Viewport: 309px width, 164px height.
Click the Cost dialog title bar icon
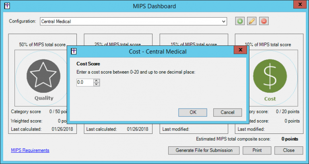click(74, 51)
